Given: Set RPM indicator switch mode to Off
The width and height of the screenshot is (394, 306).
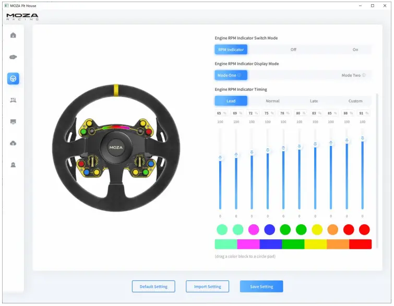Looking at the screenshot, I should pyautogui.click(x=293, y=50).
